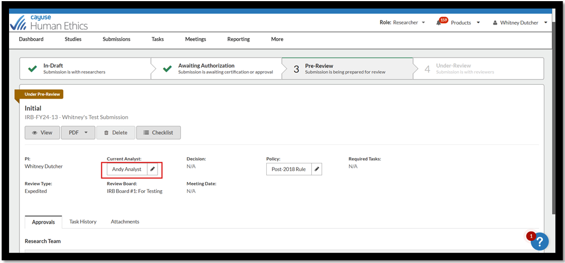
Task: Click the Andy Analyst field
Action: (127, 169)
